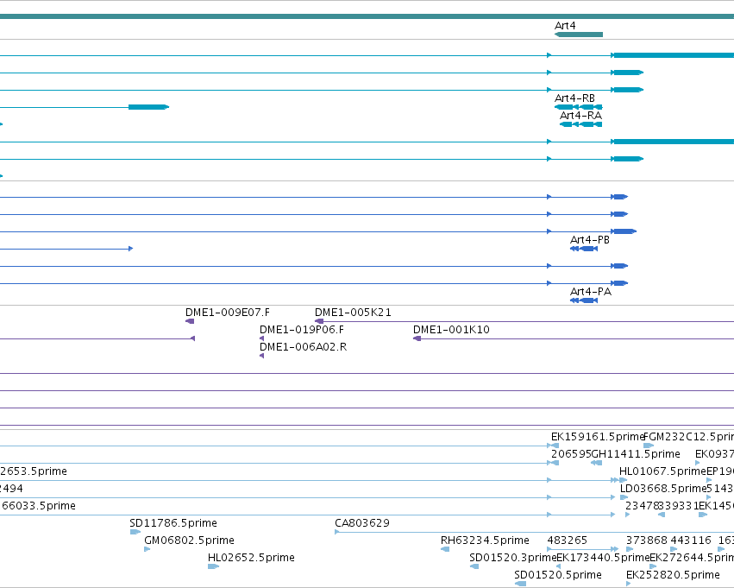
Task: Click the EK173440.5prime EST label
Action: click(604, 558)
